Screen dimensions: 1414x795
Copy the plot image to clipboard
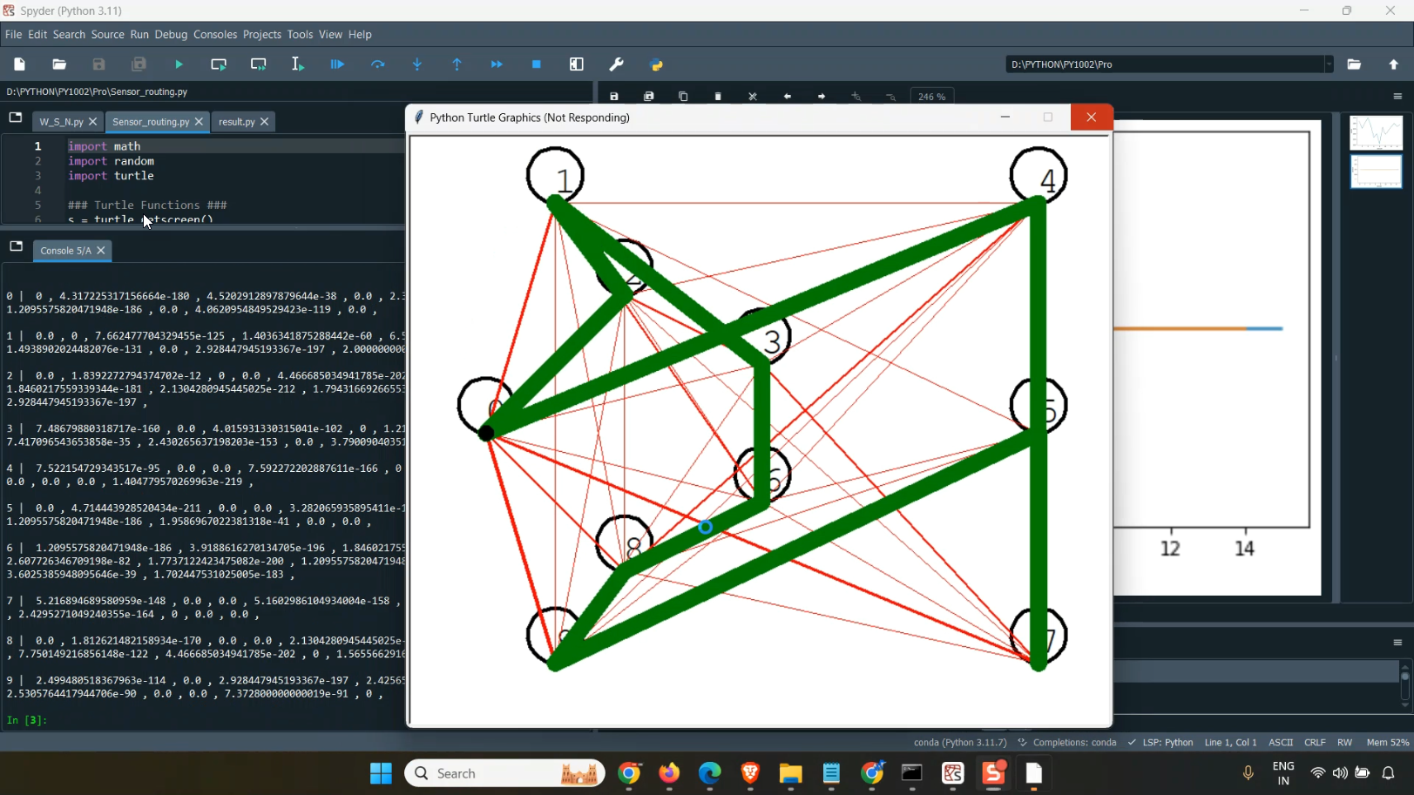point(683,96)
